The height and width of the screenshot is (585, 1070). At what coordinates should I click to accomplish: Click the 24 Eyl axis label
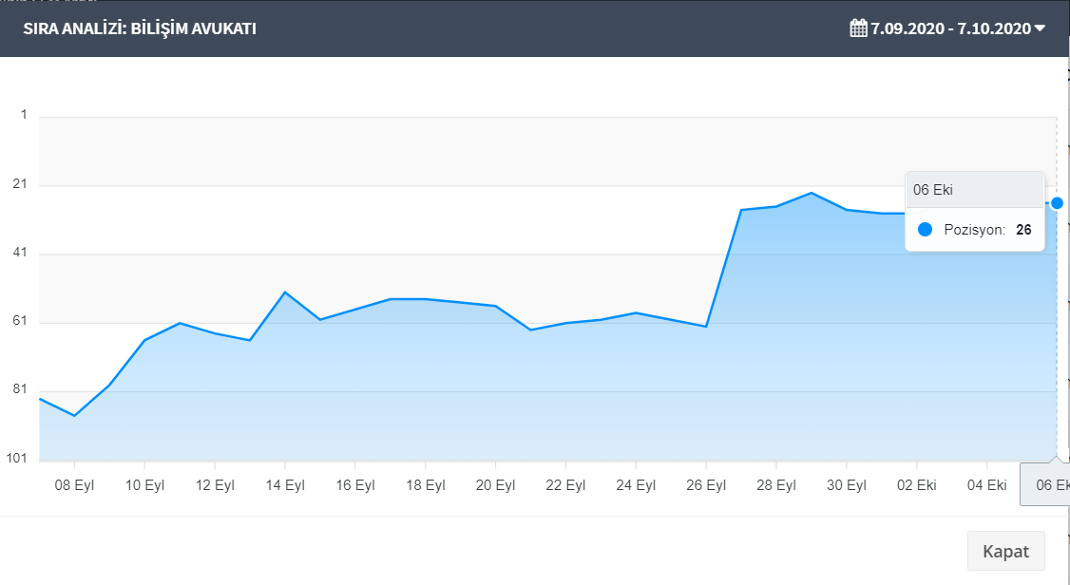[x=636, y=485]
